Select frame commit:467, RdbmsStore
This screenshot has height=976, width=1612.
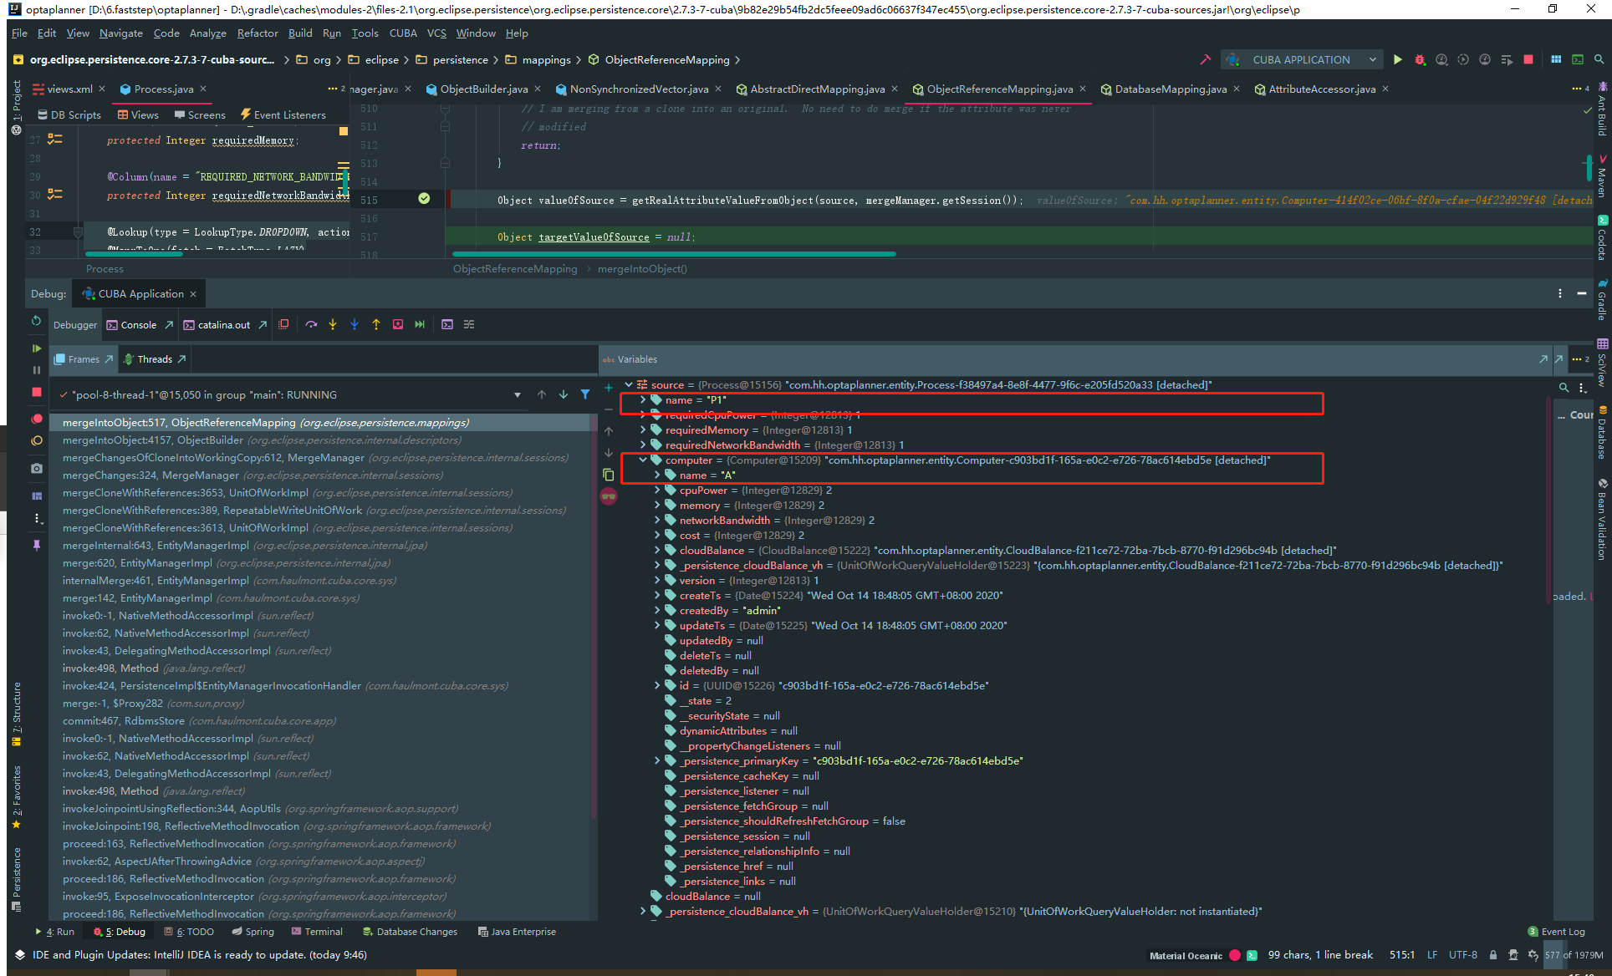click(x=199, y=720)
